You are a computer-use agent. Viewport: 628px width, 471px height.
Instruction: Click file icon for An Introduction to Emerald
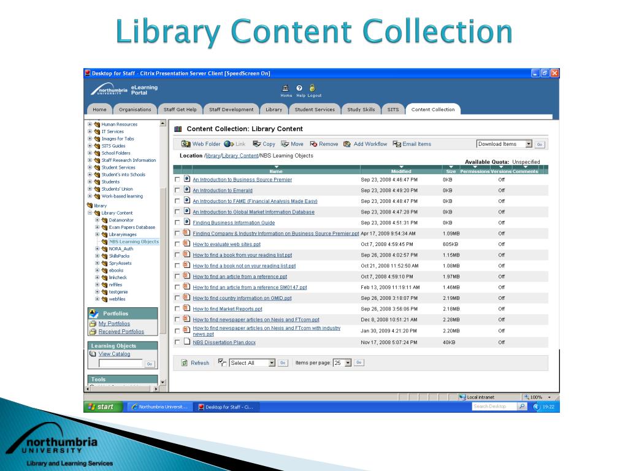click(x=186, y=190)
